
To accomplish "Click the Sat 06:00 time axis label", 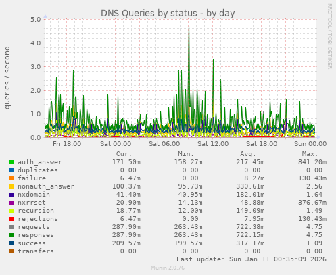I will tap(164, 144).
